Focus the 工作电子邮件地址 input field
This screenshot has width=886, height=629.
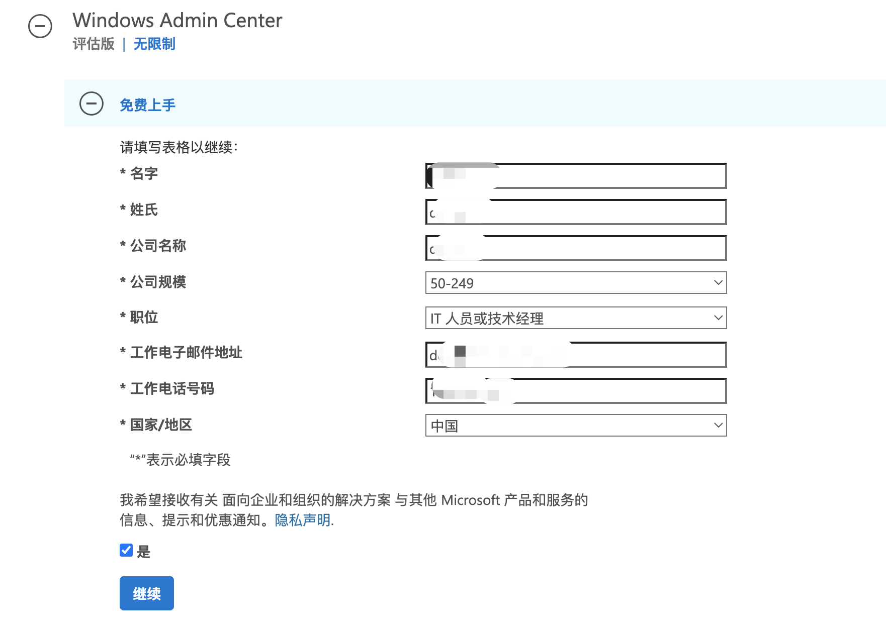pyautogui.click(x=576, y=355)
